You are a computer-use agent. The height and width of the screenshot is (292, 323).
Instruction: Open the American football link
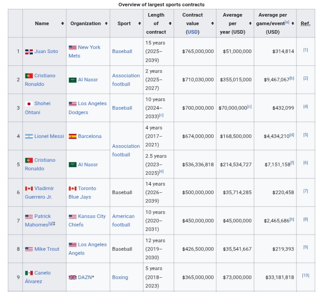click(123, 221)
